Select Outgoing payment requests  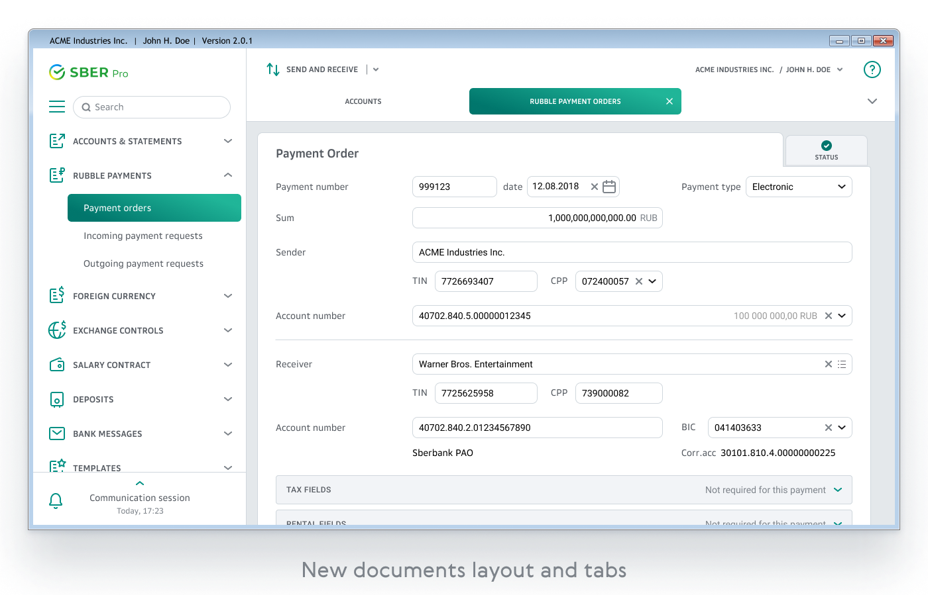[143, 263]
